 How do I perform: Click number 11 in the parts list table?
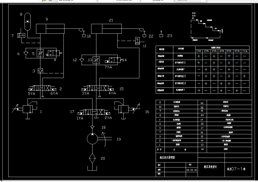pyautogui.click(x=160, y=102)
